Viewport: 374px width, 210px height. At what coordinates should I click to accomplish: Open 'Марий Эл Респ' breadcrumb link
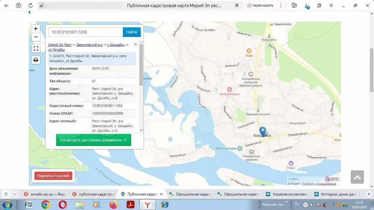tap(60, 45)
